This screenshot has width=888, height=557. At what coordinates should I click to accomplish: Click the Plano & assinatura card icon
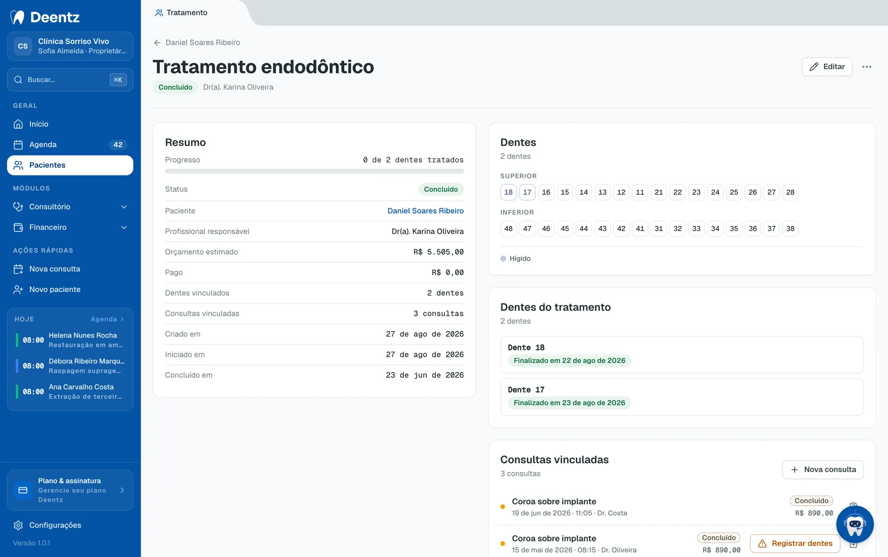point(23,490)
